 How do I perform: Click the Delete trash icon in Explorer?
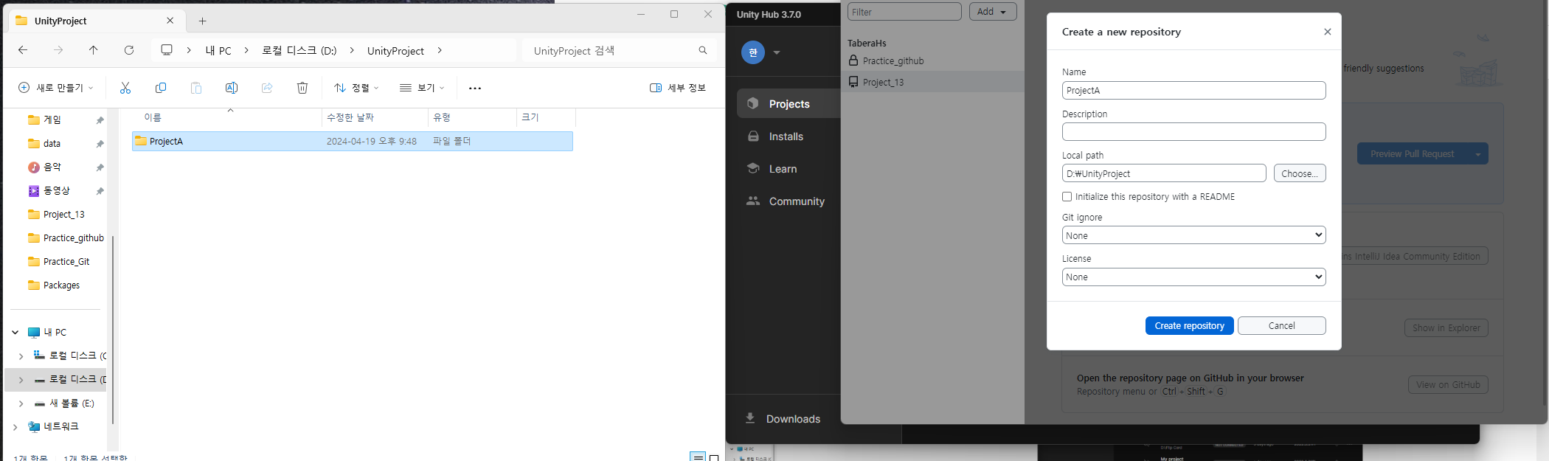[302, 88]
